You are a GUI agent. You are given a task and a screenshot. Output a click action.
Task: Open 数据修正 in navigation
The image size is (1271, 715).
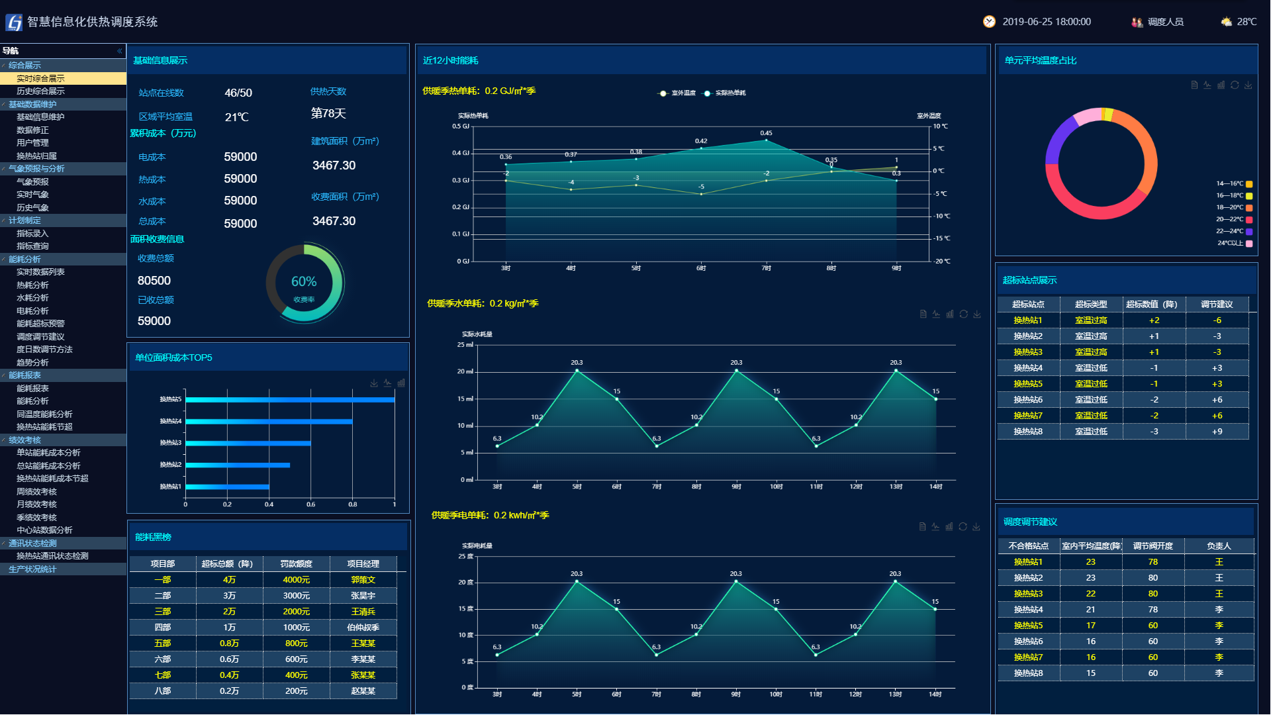pyautogui.click(x=63, y=130)
